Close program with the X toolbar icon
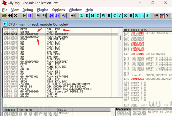 15,15
